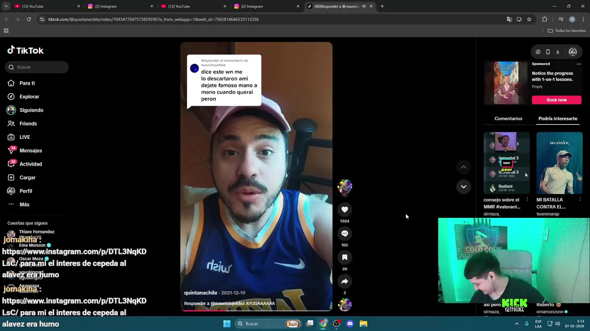Seek on the video progress bar

256,310
